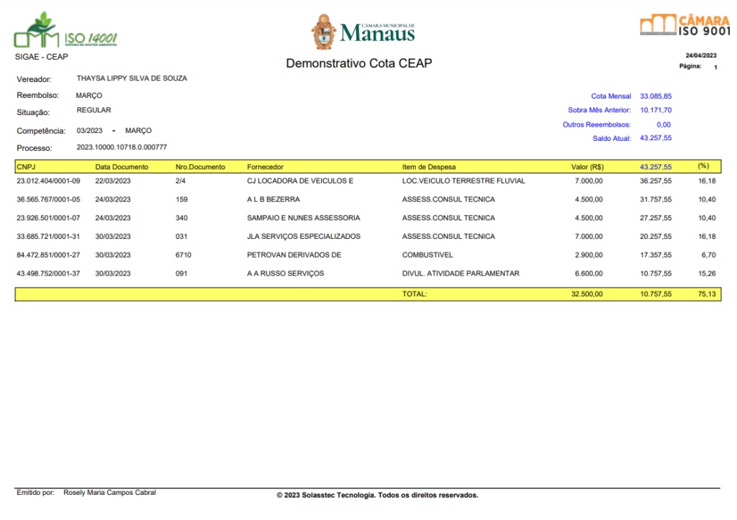Click the 'Data Documento' column header
The height and width of the screenshot is (520, 737).
click(x=122, y=167)
